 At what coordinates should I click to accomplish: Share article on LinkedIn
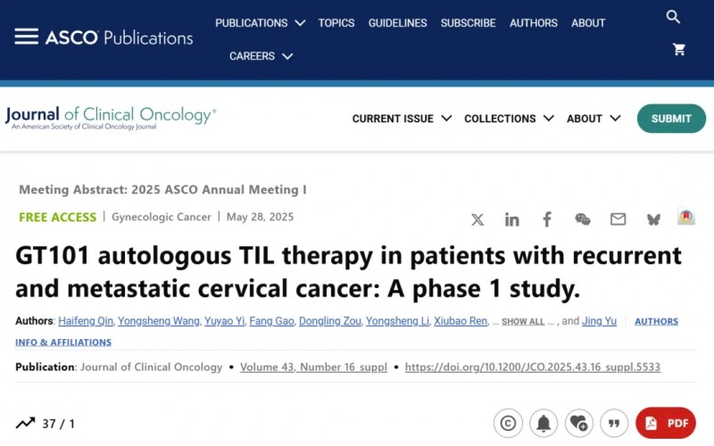point(512,219)
